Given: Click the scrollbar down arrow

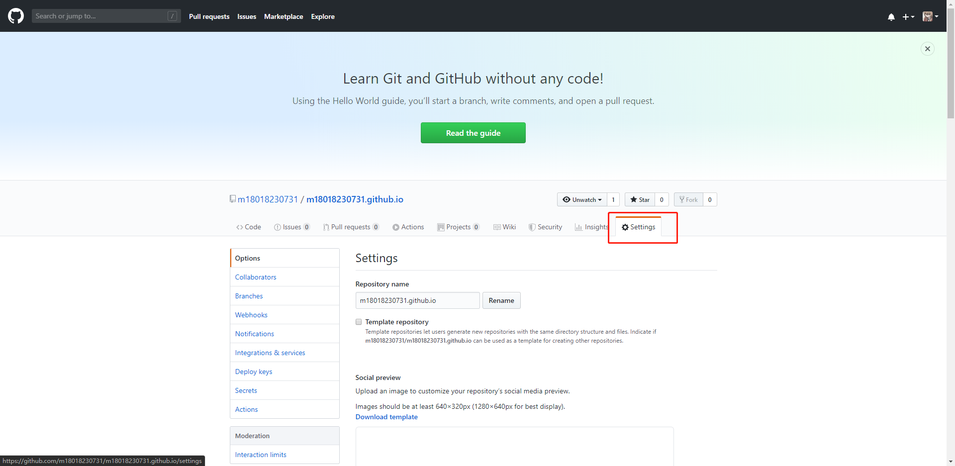Looking at the screenshot, I should tap(951, 462).
